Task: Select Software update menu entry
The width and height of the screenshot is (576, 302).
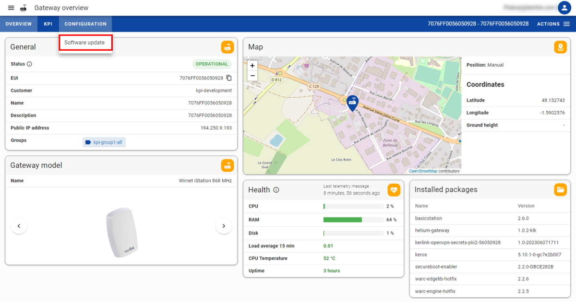Action: pos(85,43)
